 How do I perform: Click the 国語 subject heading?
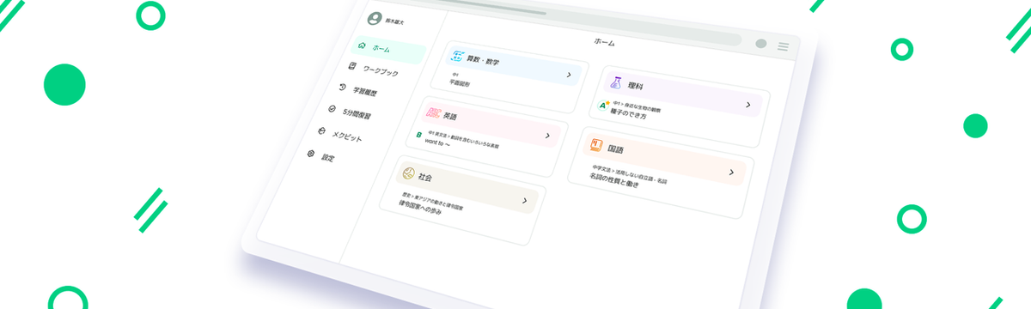616,149
